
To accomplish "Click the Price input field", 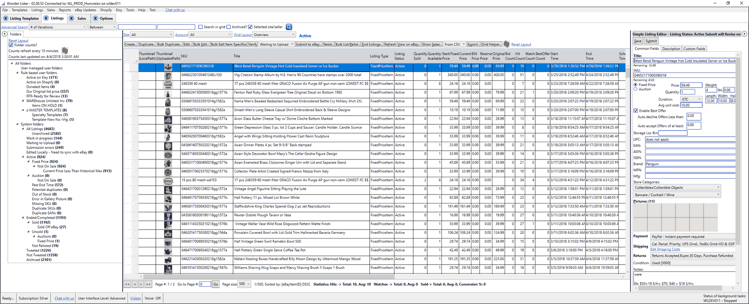I will tap(691, 85).
